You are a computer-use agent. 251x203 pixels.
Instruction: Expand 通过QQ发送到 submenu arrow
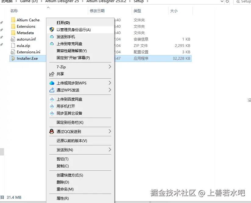coord(110,131)
